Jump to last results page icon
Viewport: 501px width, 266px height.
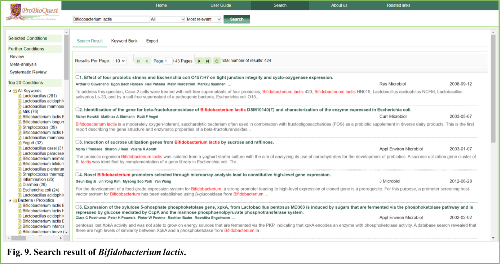tap(208, 61)
